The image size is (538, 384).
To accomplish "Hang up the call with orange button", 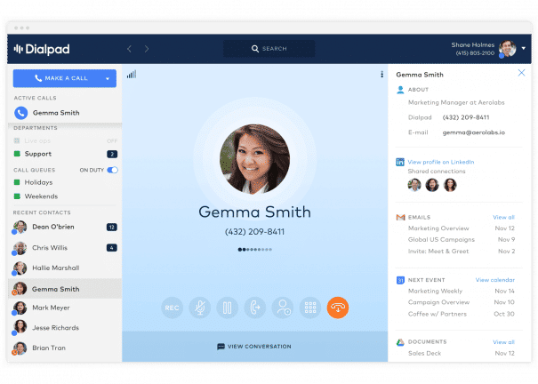I will 338,308.
